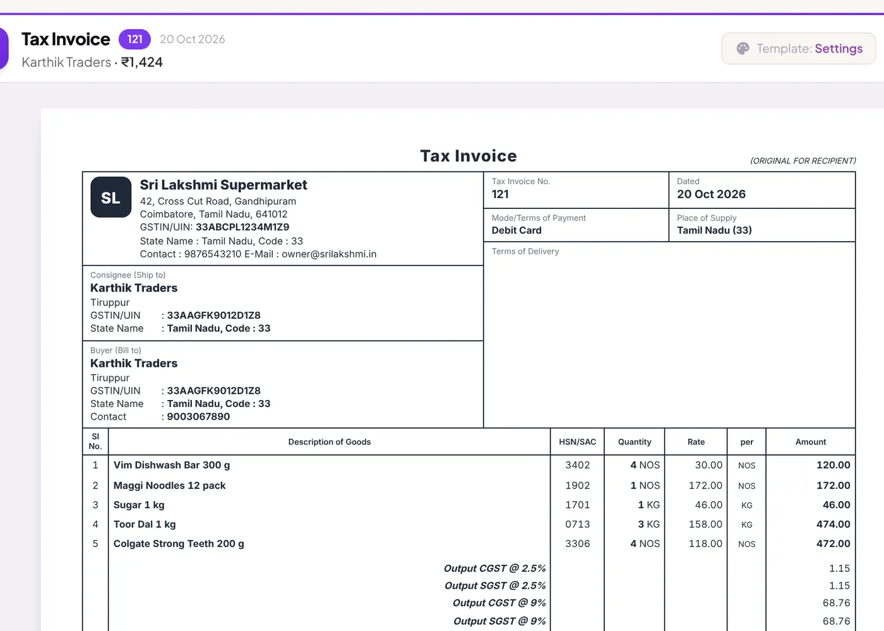Click the GSTIN value 33ABCPL1234M1Z9
This screenshot has width=884, height=631.
pos(242,227)
